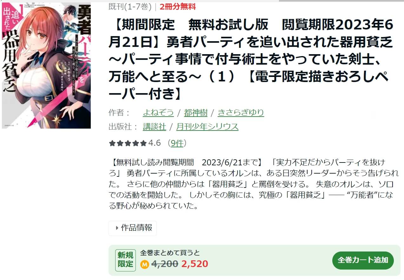The image size is (404, 280).
Task: Click the 新規限定 green badge
Action: click(x=126, y=260)
